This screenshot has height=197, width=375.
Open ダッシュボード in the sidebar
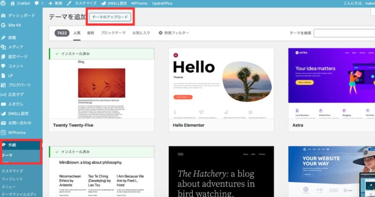(22, 15)
